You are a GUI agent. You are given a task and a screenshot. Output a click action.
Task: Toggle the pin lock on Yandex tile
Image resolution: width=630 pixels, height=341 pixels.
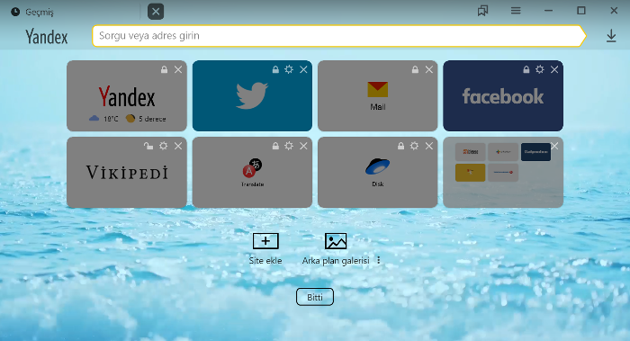coord(164,69)
